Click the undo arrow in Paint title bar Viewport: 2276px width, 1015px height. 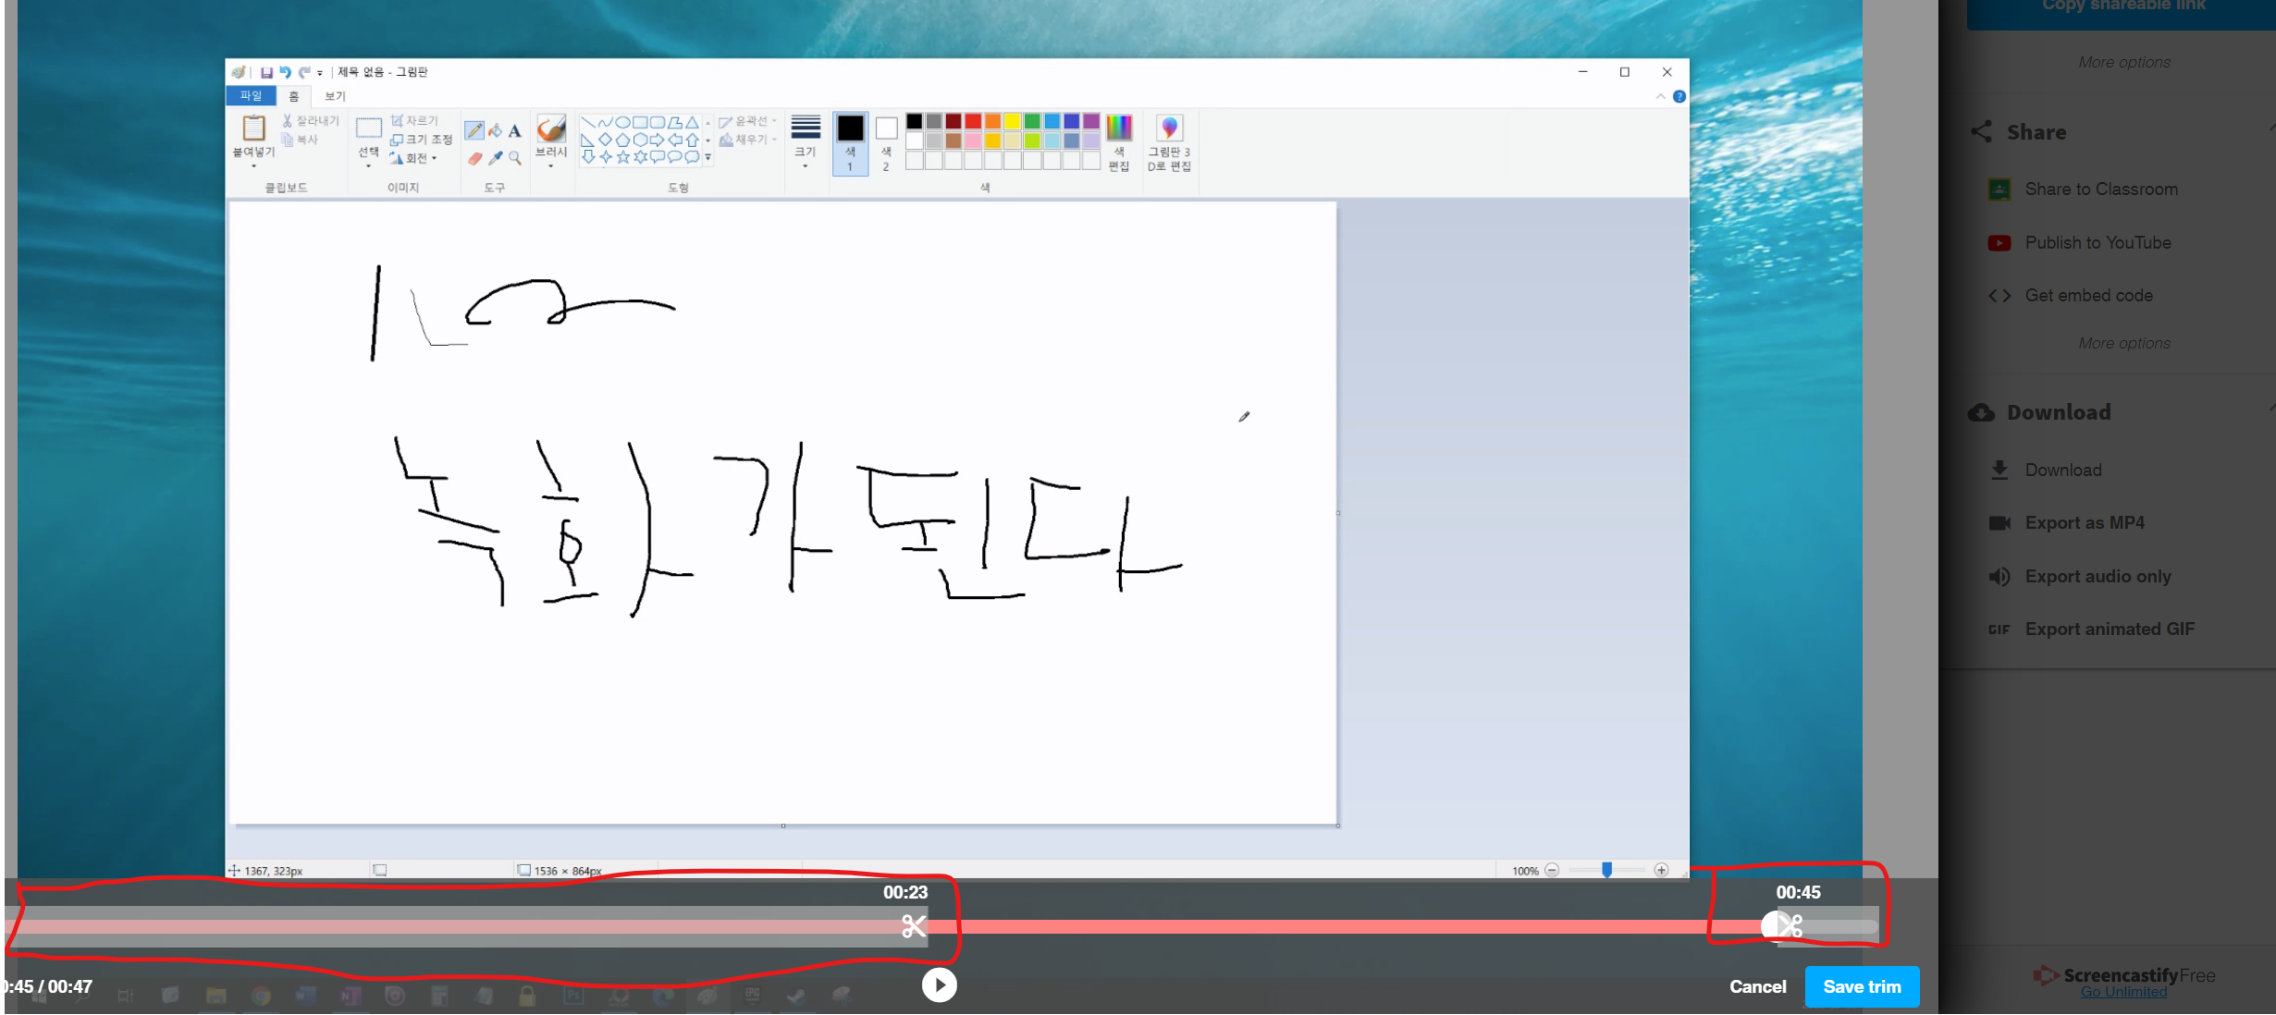(285, 72)
